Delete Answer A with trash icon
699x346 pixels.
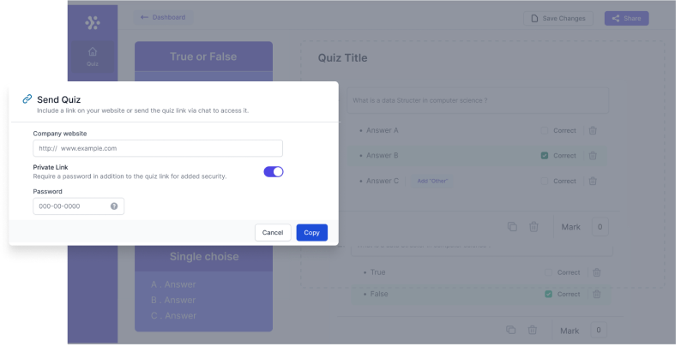pos(592,131)
